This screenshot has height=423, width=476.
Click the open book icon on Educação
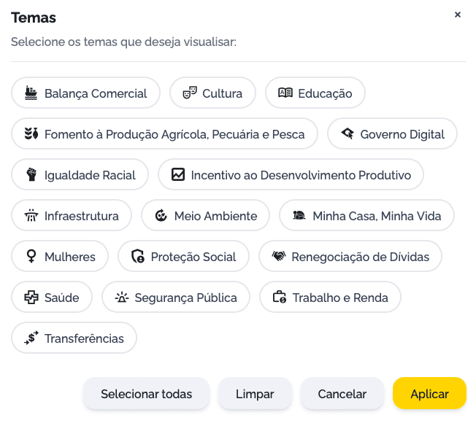point(285,93)
